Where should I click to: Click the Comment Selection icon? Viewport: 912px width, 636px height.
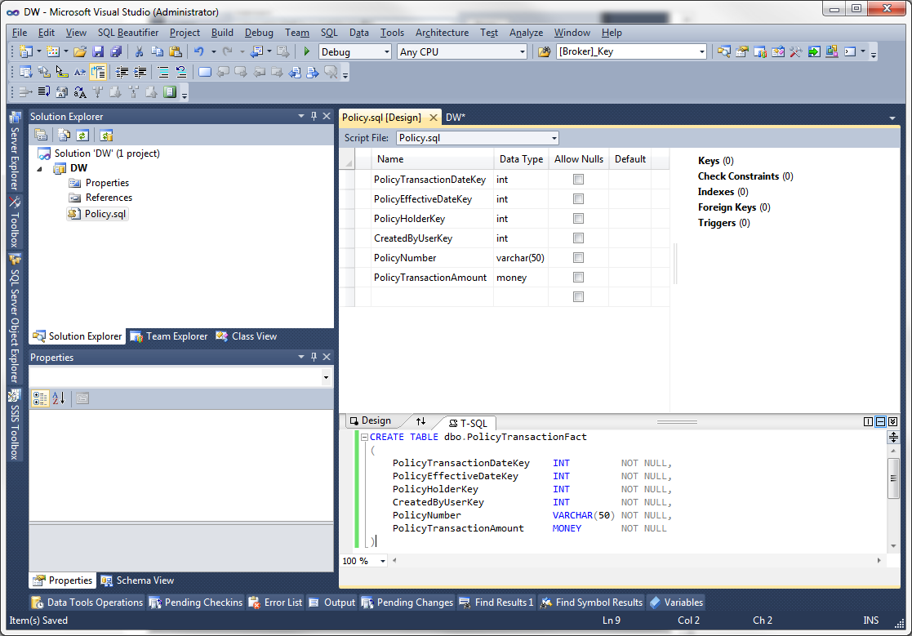pos(163,72)
